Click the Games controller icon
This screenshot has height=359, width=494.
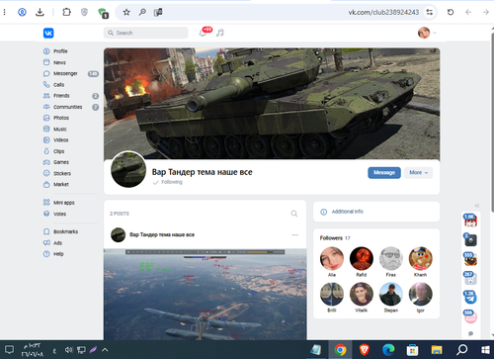click(46, 162)
